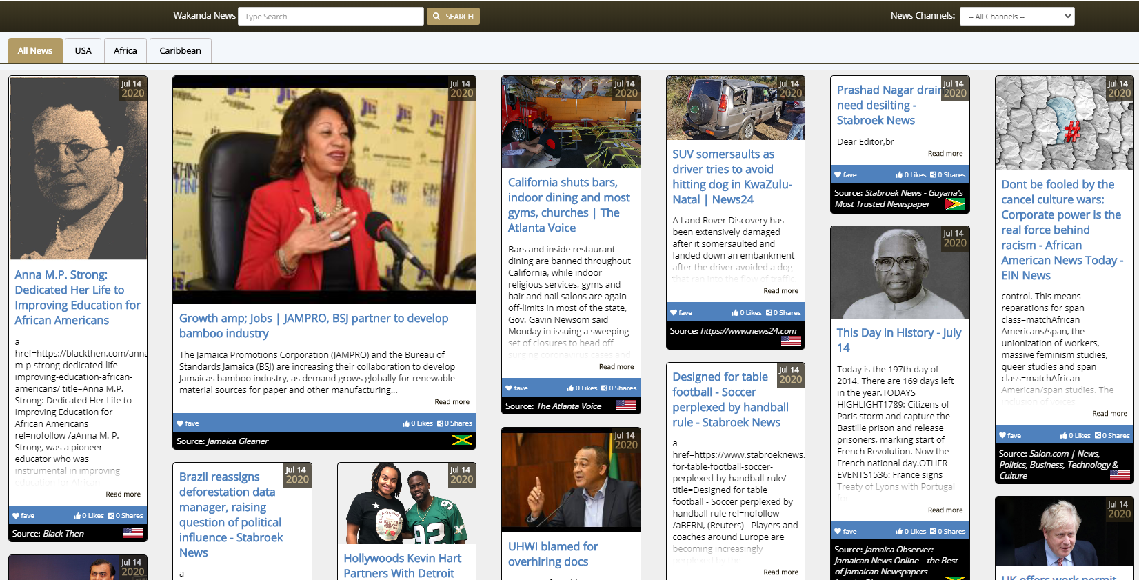Viewport: 1139px width, 580px height.
Task: Click the Guyana flag on Stabroek News source
Action: point(955,204)
